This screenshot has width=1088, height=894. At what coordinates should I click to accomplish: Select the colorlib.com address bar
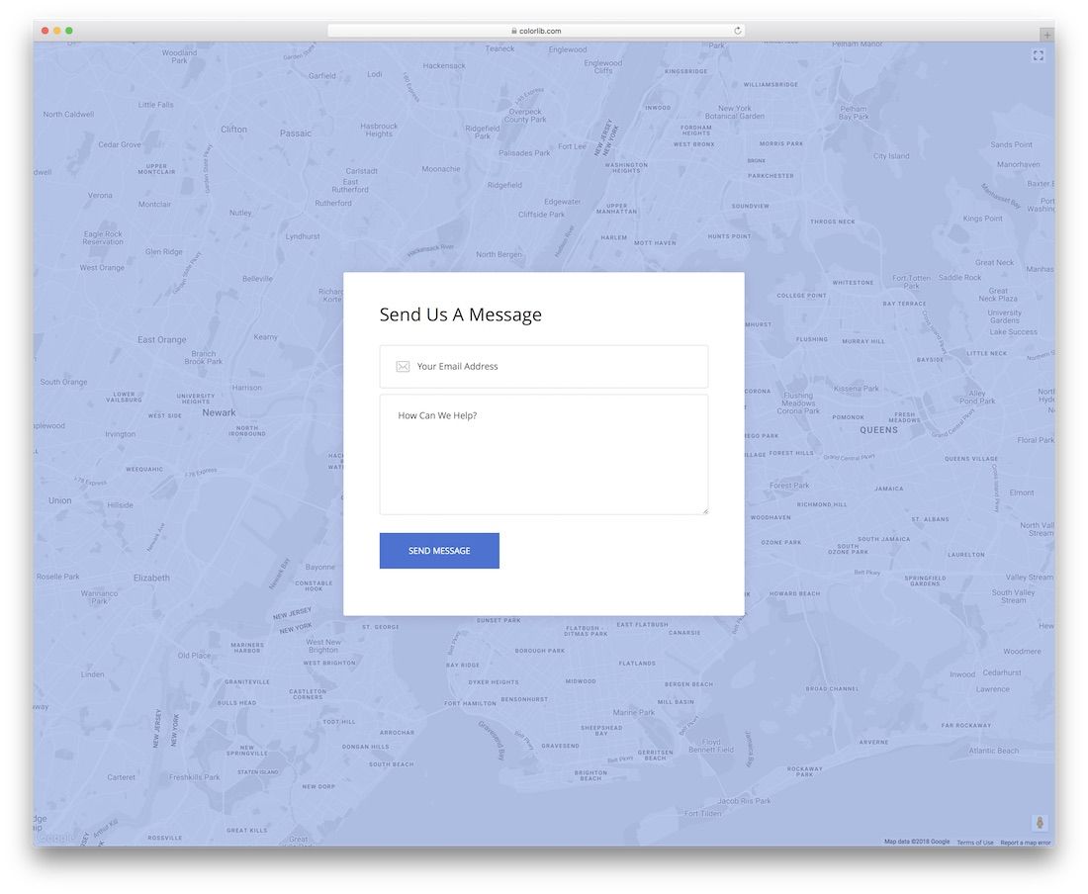[x=537, y=31]
